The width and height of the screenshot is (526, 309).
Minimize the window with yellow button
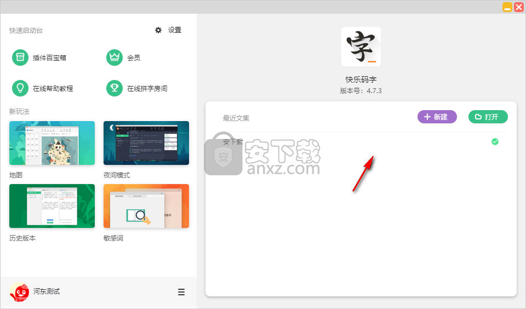(507, 7)
